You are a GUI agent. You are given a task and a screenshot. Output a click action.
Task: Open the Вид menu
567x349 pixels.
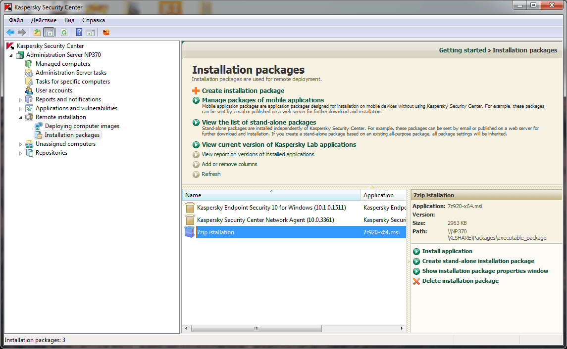pos(69,20)
